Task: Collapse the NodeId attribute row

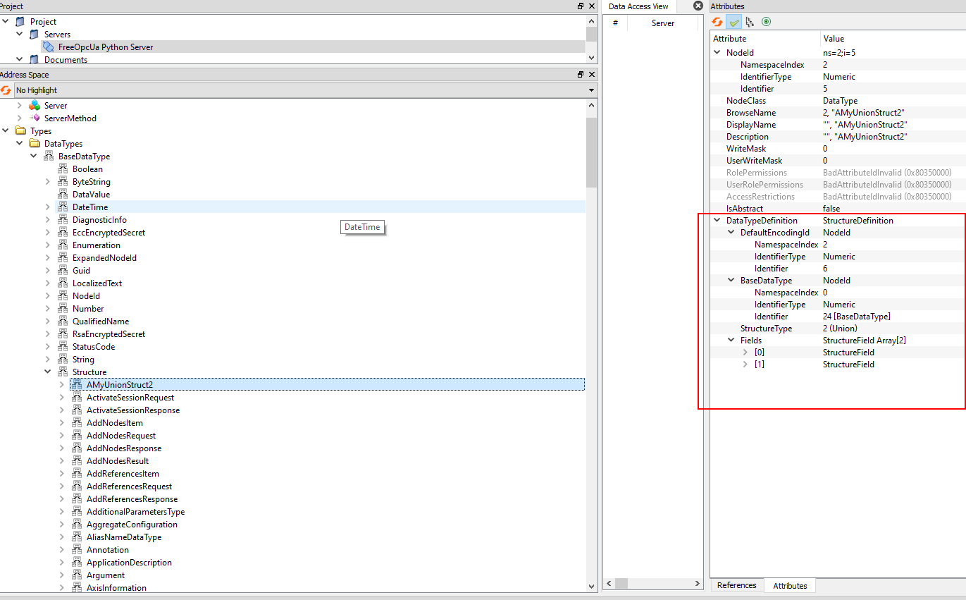Action: tap(717, 53)
